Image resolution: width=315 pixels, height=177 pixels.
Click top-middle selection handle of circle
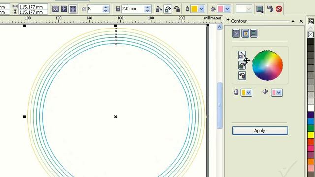(x=116, y=26)
